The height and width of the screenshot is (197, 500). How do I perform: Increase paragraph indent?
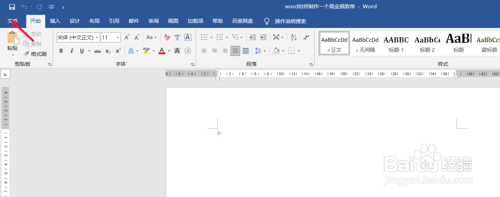[263, 37]
